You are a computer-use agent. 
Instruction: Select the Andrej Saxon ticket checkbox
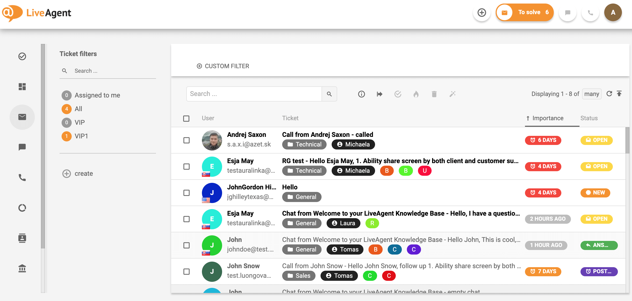(187, 140)
